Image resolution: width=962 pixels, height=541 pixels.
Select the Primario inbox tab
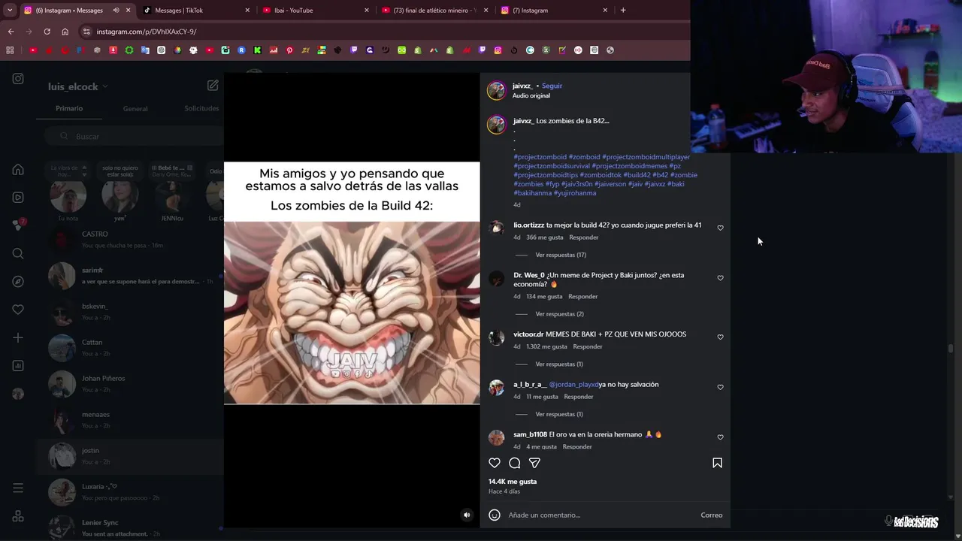[x=69, y=108]
